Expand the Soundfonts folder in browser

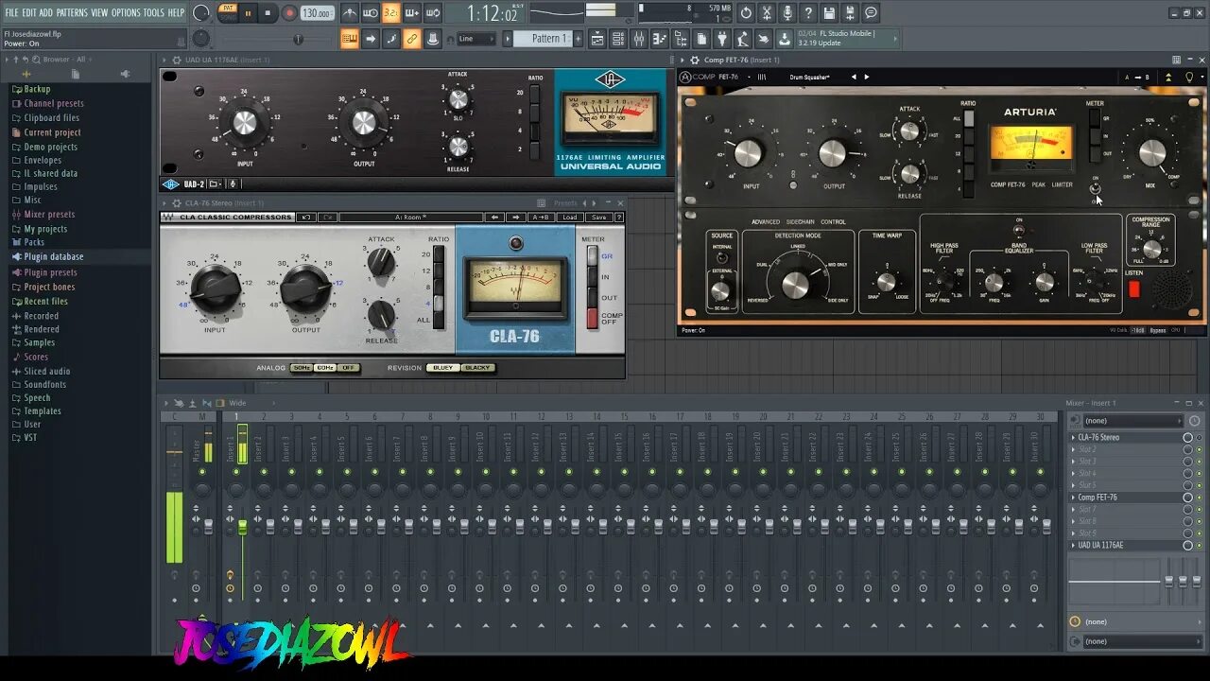click(x=45, y=384)
